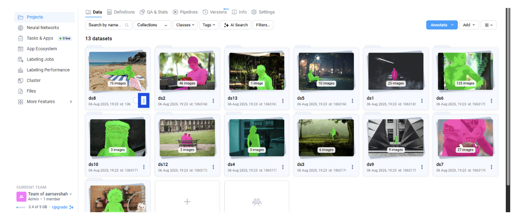Click the Labeling Jobs sidebar icon

[20, 59]
